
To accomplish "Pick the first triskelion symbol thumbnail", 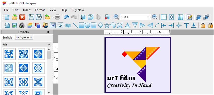I will (x=9, y=54).
